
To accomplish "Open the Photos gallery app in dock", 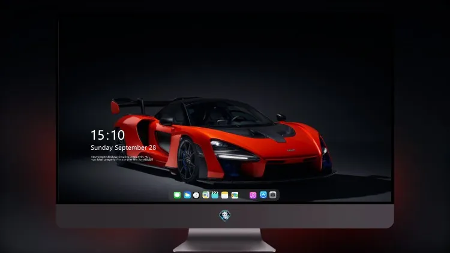I will [235, 195].
